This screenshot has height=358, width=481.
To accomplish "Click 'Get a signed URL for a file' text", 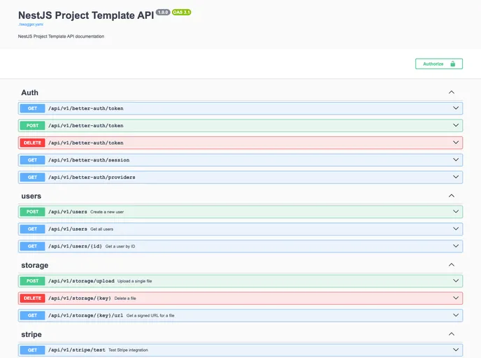I will (150, 315).
